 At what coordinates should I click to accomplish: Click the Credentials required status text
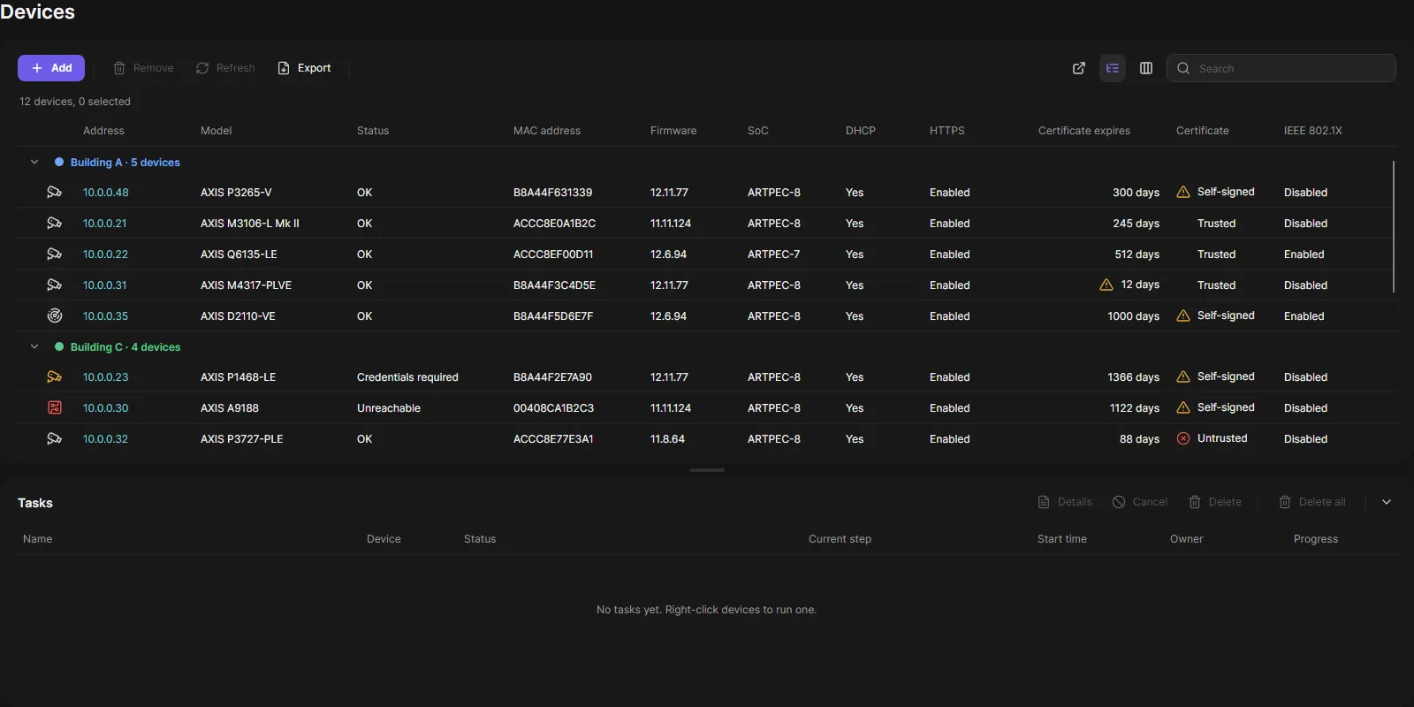(407, 377)
